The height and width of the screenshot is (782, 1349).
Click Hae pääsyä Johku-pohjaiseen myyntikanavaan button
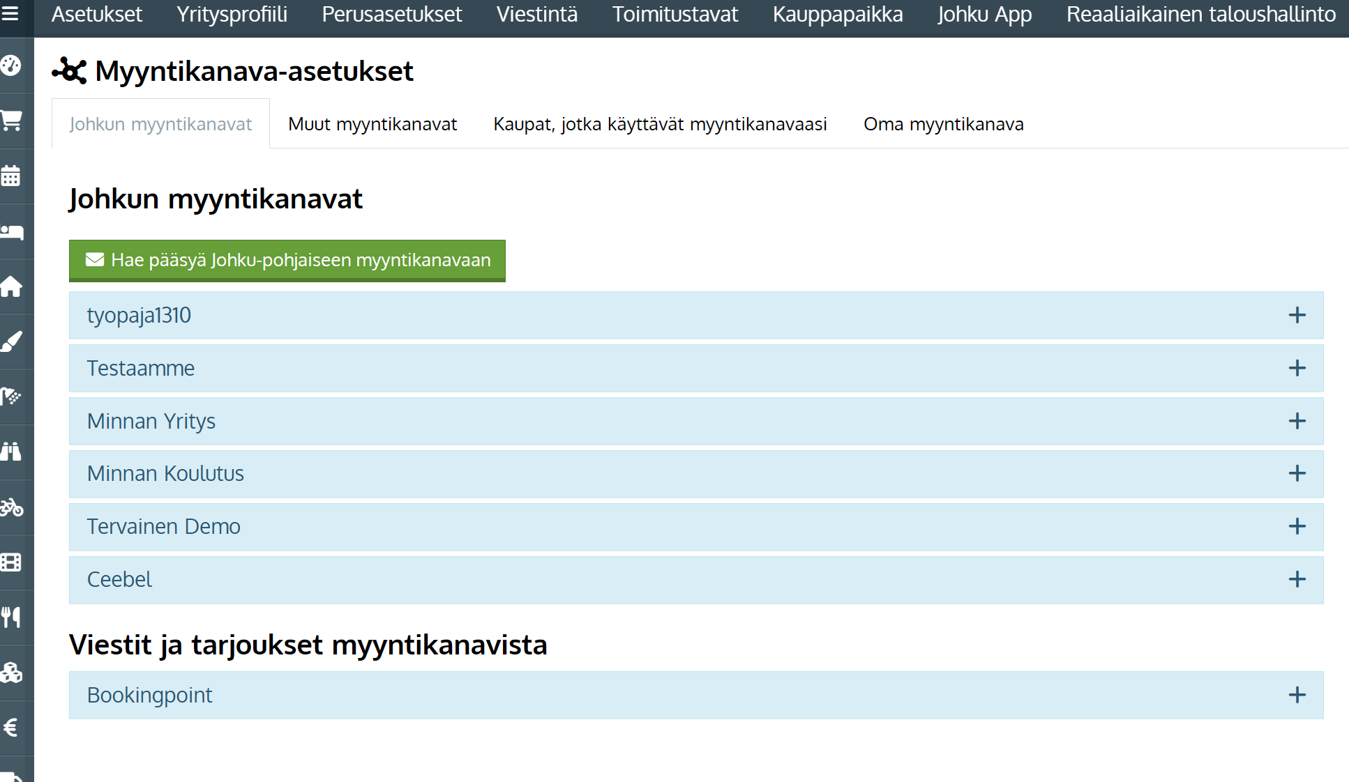(287, 261)
